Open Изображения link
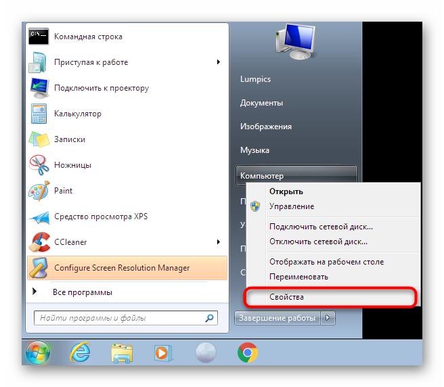 (x=266, y=127)
